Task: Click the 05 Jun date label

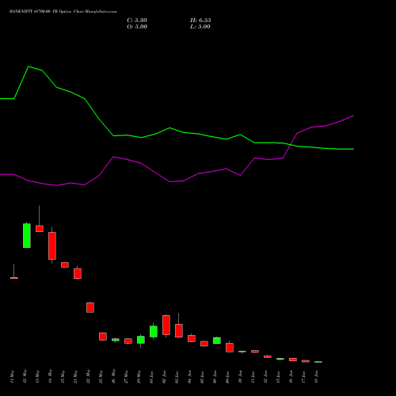Action: pos(203,377)
